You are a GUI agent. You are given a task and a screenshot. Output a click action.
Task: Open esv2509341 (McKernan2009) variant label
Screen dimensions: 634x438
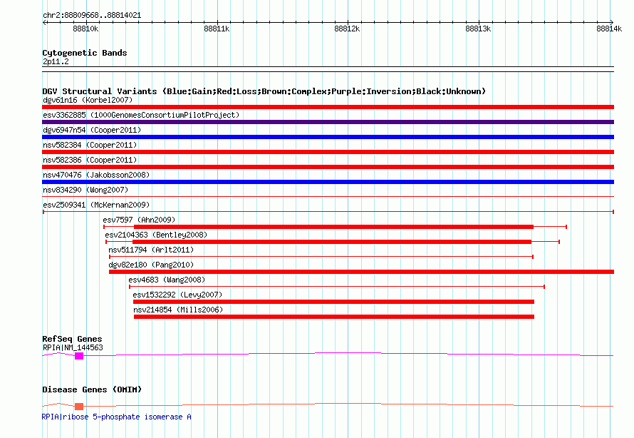pyautogui.click(x=95, y=205)
